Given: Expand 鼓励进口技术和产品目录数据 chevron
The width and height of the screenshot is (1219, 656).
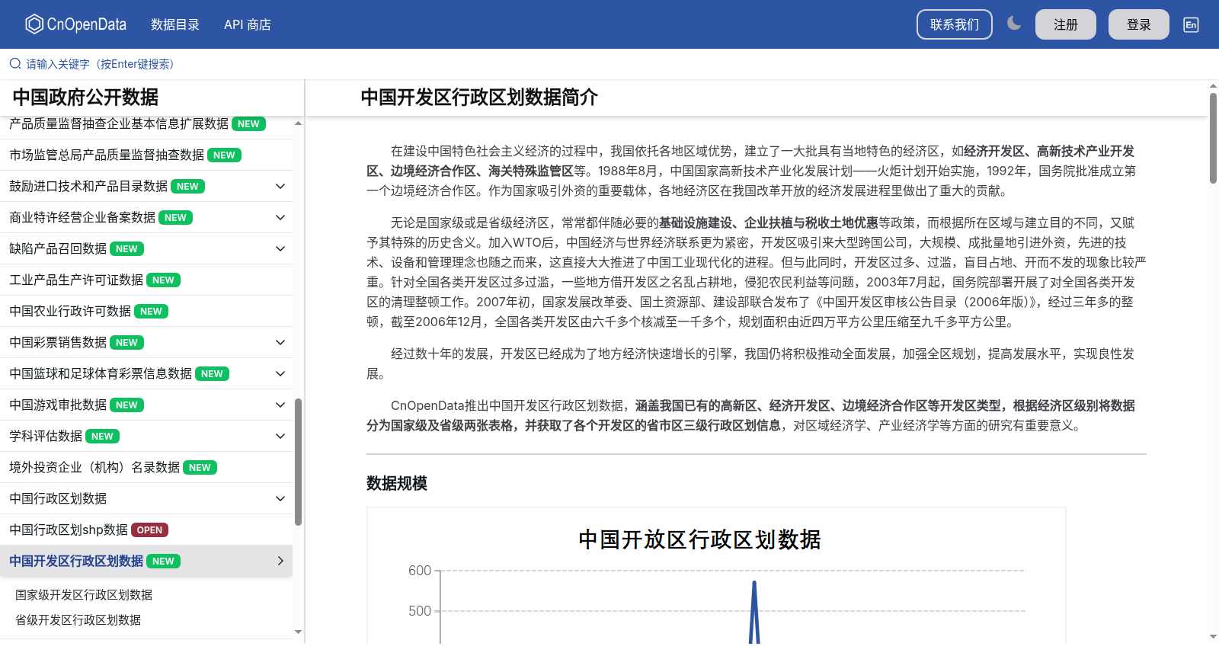Looking at the screenshot, I should pos(280,187).
